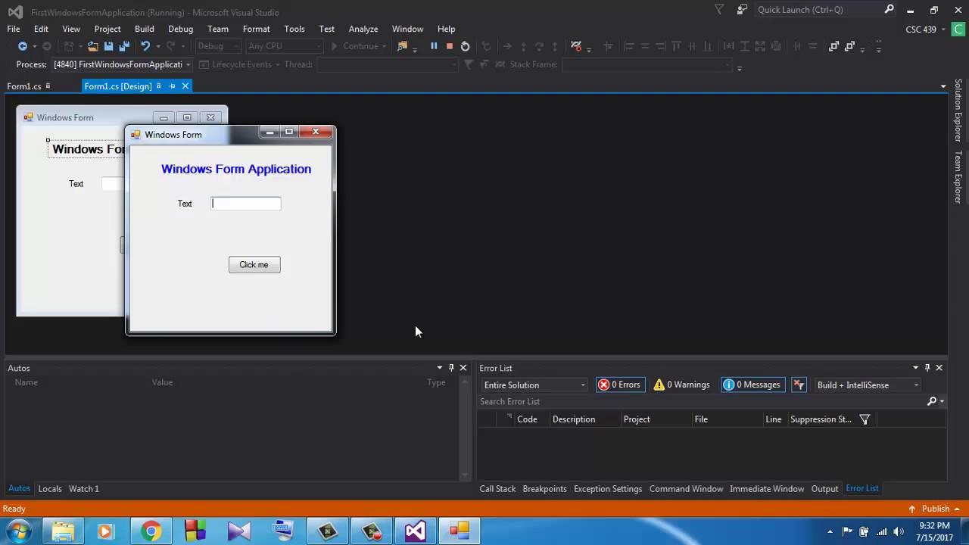Viewport: 969px width, 545px height.
Task: Stop debugging with the red stop icon
Action: (x=449, y=46)
